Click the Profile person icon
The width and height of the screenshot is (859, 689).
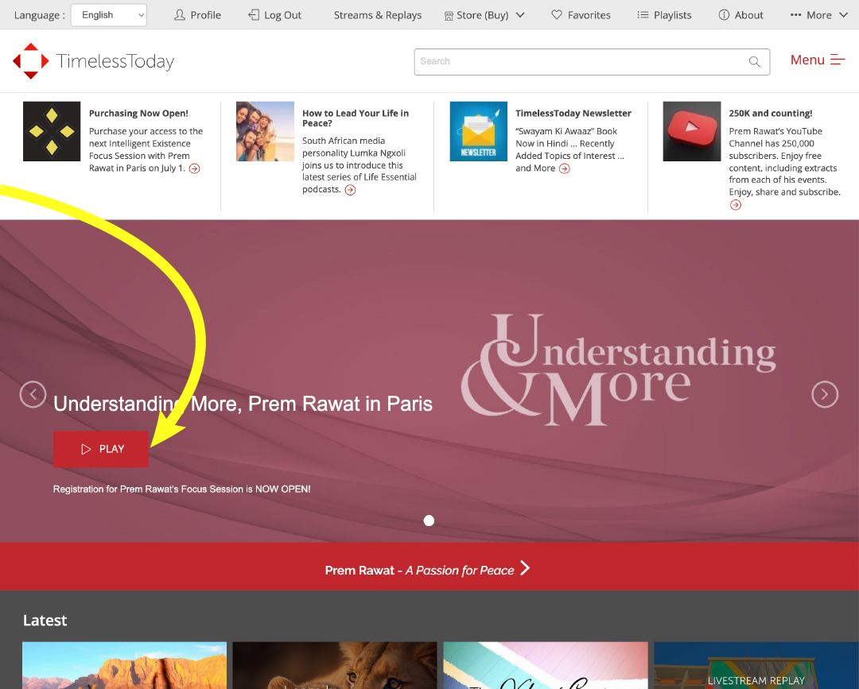click(180, 15)
